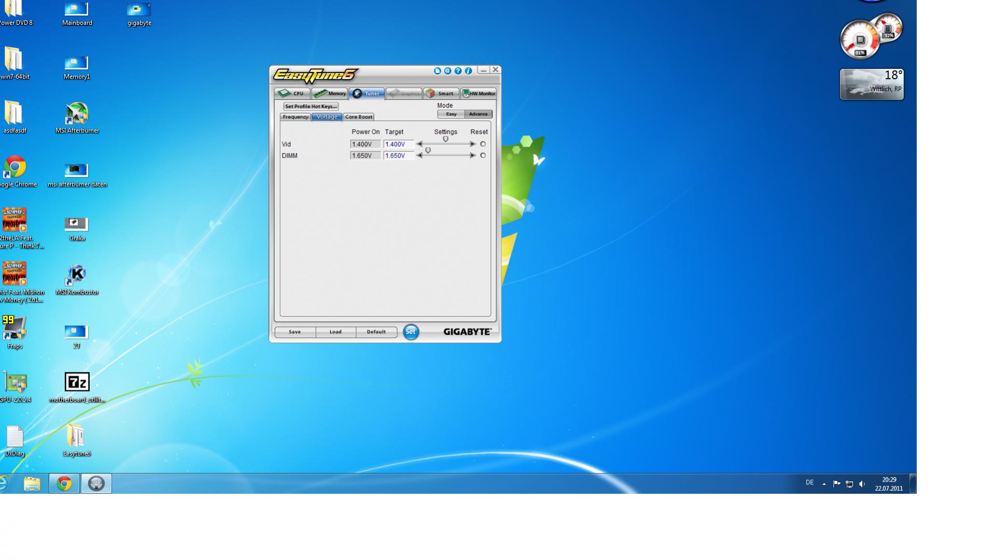The height and width of the screenshot is (559, 995).
Task: Show hidden tray icons arrow
Action: (x=824, y=484)
